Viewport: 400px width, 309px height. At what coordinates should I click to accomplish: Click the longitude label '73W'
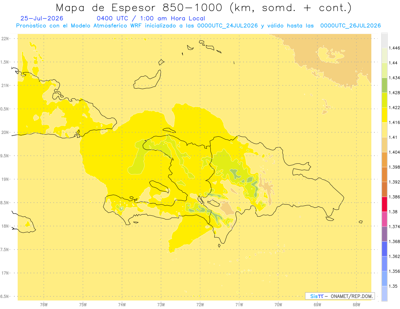tap(161, 305)
